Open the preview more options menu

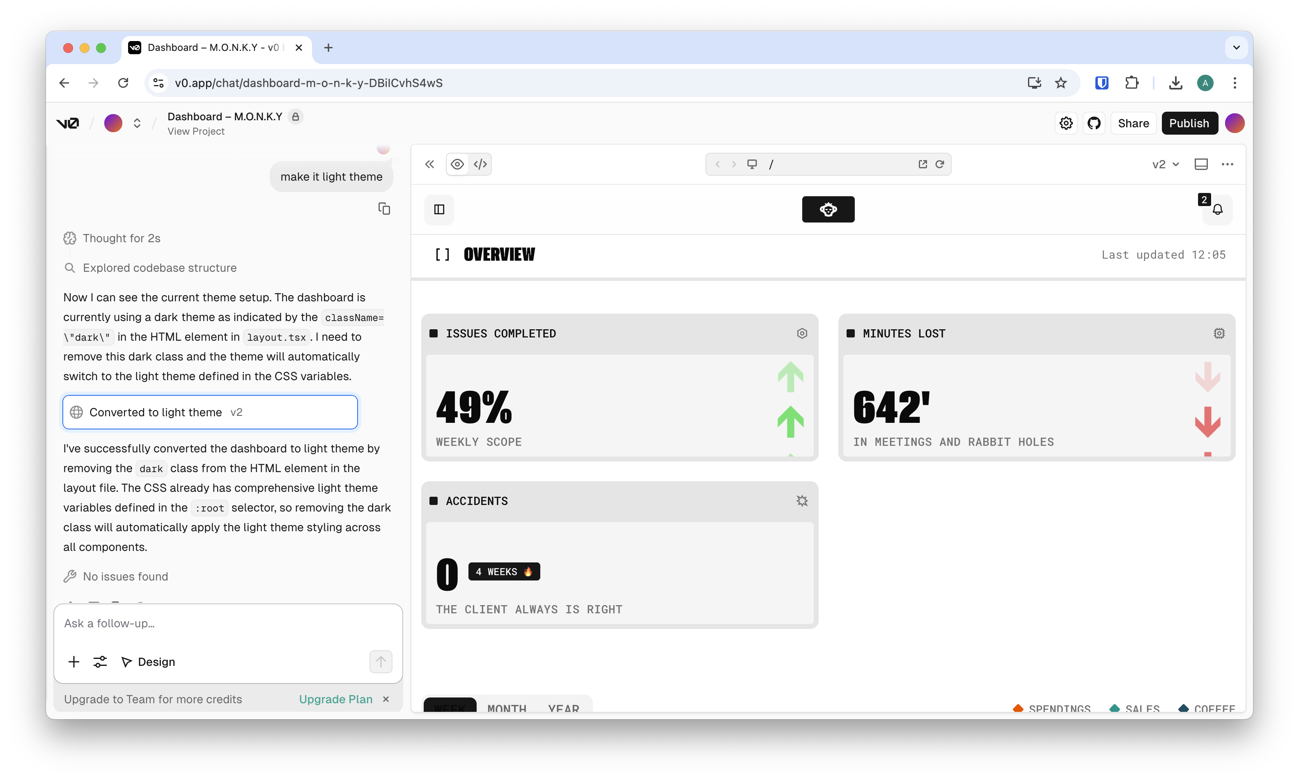tap(1228, 165)
